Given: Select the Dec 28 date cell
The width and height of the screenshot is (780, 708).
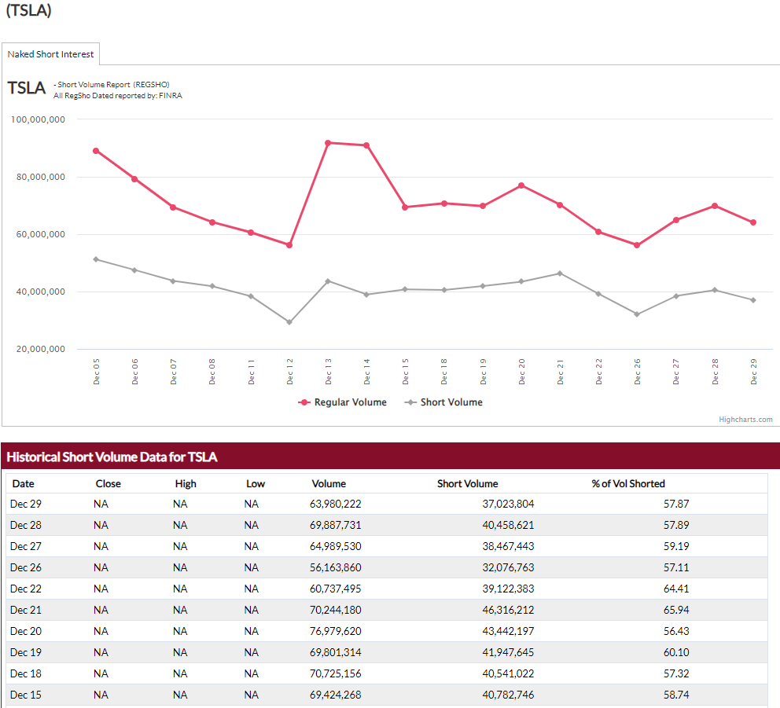Looking at the screenshot, I should [x=26, y=525].
